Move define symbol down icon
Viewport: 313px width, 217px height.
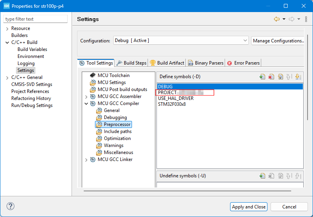coord(297,77)
